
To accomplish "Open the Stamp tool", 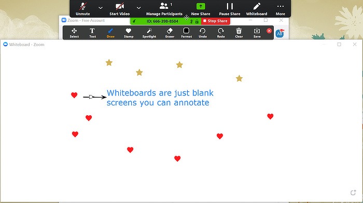I will [129, 33].
